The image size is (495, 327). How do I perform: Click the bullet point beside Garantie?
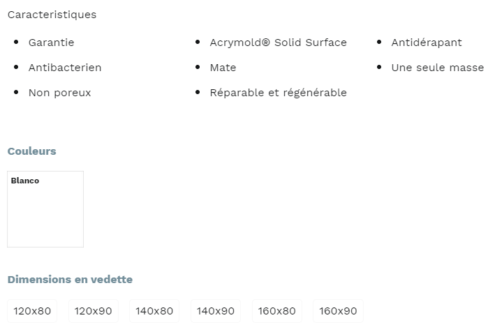16,43
